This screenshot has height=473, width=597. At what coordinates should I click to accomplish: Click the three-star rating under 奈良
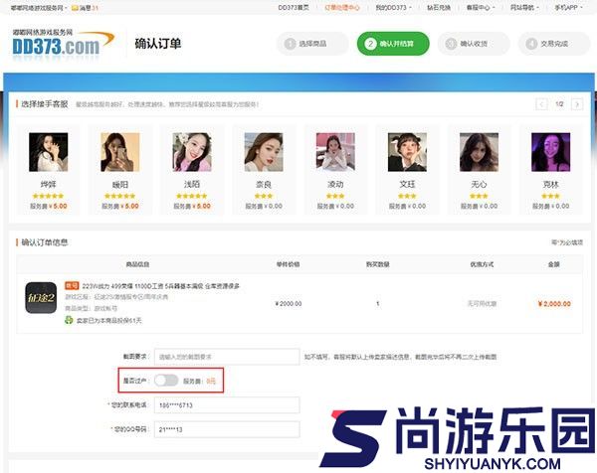264,196
